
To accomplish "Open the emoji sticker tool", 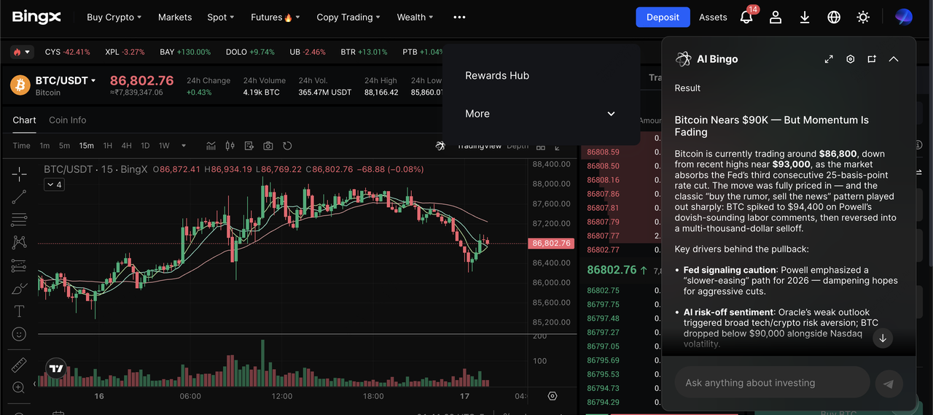I will click(20, 334).
